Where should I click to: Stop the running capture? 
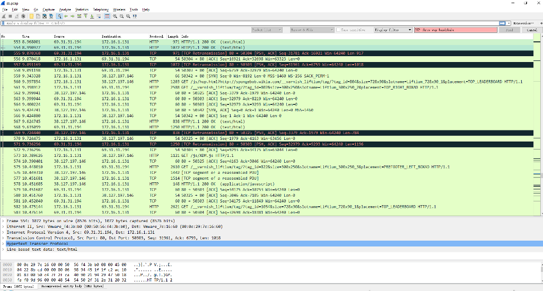(11, 16)
